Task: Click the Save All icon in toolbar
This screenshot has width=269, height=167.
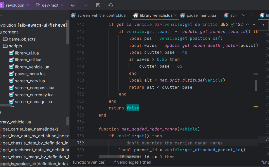Action: (98, 5)
